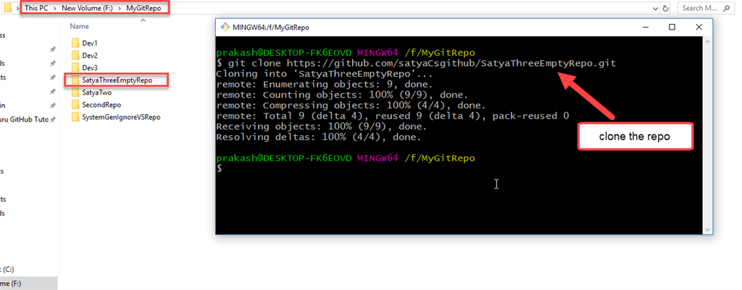Viewport: 742px width, 290px height.
Task: Select Dev1 folder name
Action: coord(90,43)
